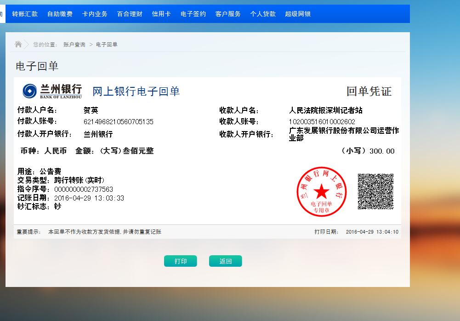The height and width of the screenshot is (321, 460).
Task: Open the 电子签约 menu
Action: (x=193, y=14)
